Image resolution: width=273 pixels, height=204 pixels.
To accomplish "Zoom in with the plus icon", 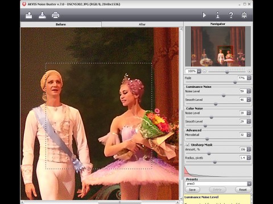I will 249,71.
